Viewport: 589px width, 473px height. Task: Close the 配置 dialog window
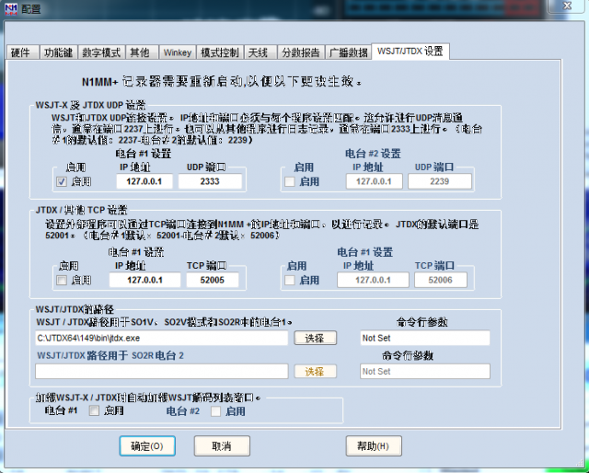(567, 6)
